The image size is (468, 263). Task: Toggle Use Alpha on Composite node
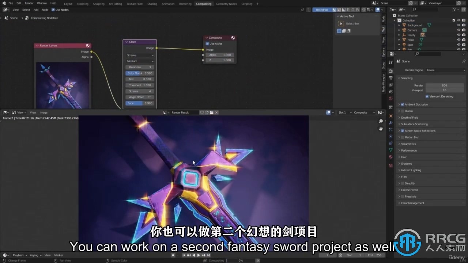click(x=207, y=43)
